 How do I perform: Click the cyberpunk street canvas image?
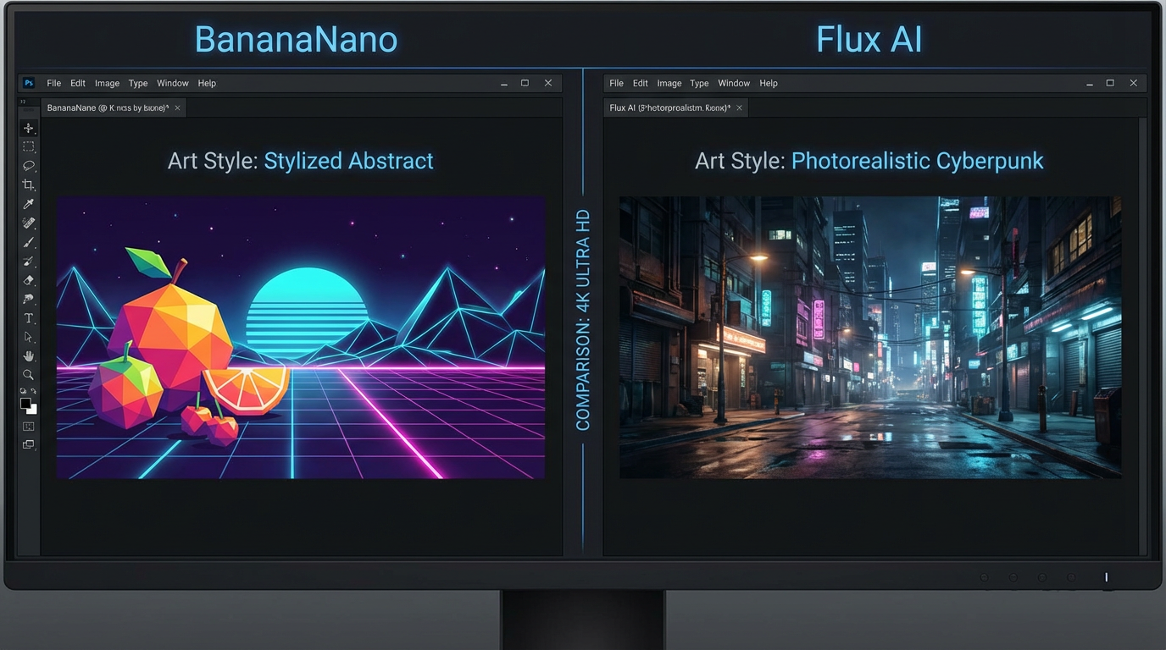click(x=869, y=339)
